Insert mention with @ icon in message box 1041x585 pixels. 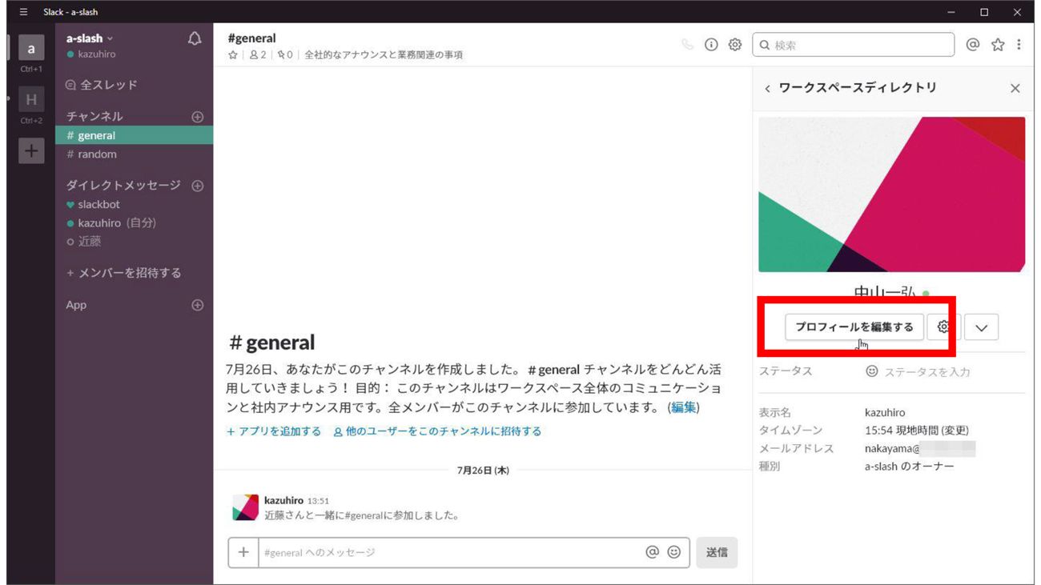coord(653,552)
